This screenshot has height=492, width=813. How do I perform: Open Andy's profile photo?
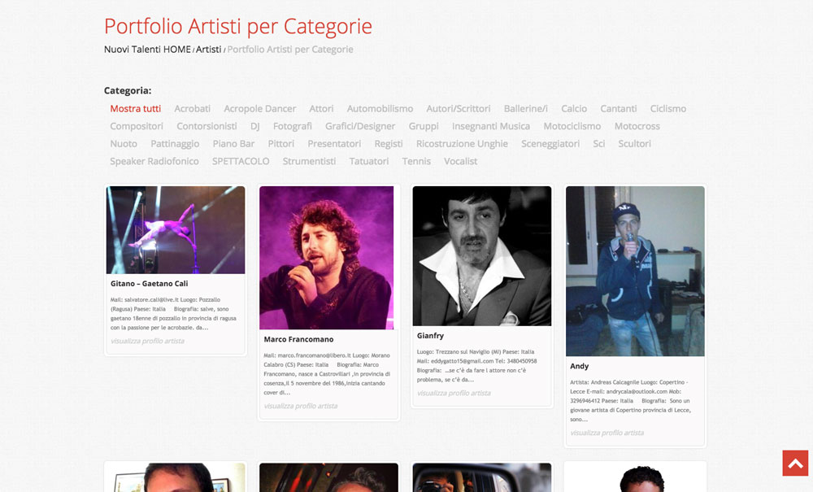point(635,271)
